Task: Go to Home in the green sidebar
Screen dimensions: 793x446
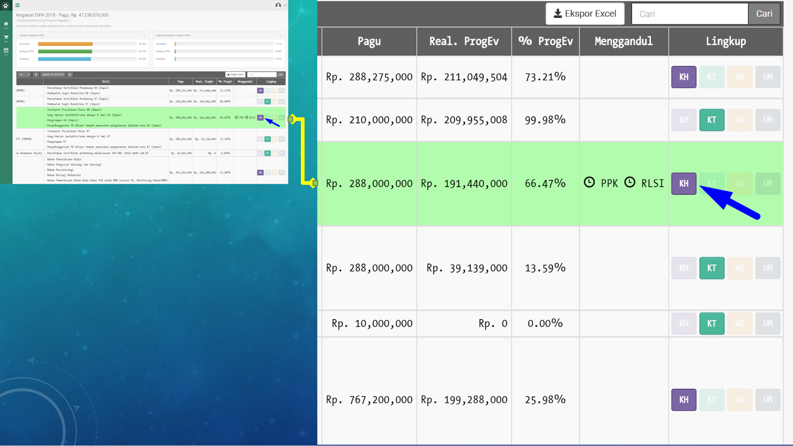Action: coord(6,25)
